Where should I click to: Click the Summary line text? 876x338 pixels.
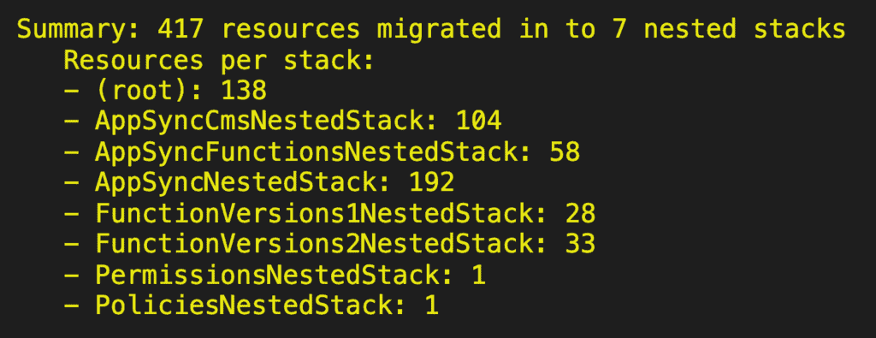click(x=431, y=30)
